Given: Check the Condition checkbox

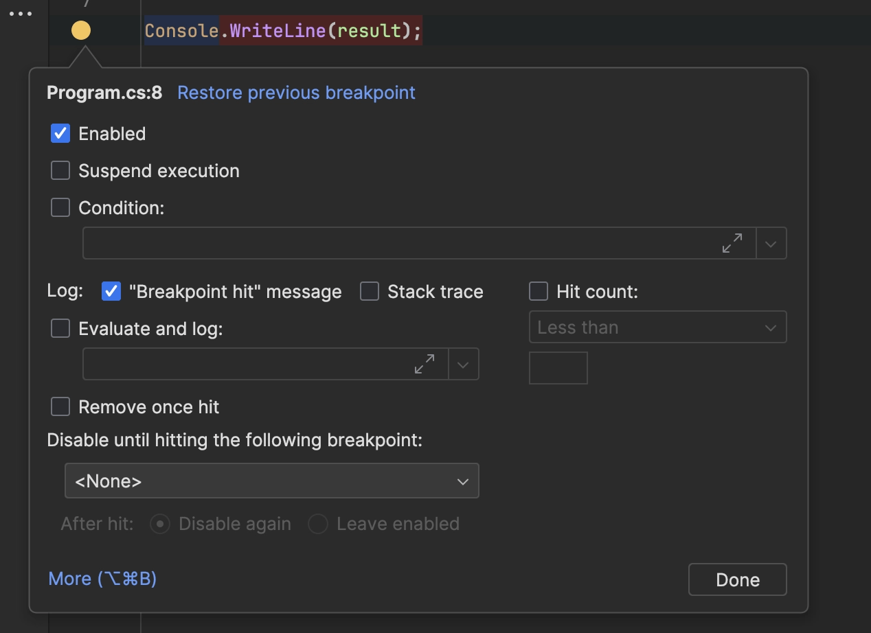Looking at the screenshot, I should [x=60, y=207].
